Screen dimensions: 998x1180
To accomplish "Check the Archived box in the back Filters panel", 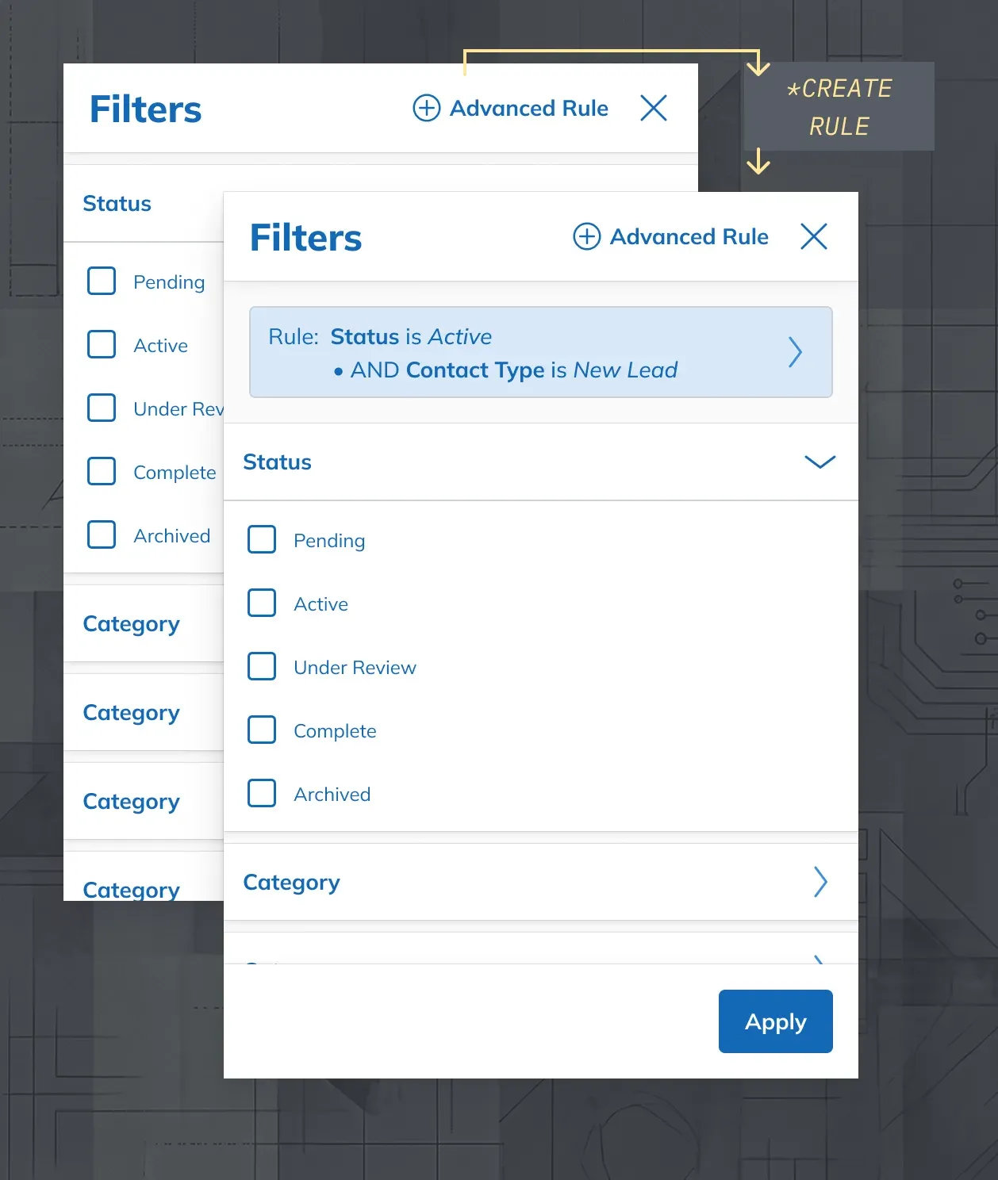I will pyautogui.click(x=102, y=535).
